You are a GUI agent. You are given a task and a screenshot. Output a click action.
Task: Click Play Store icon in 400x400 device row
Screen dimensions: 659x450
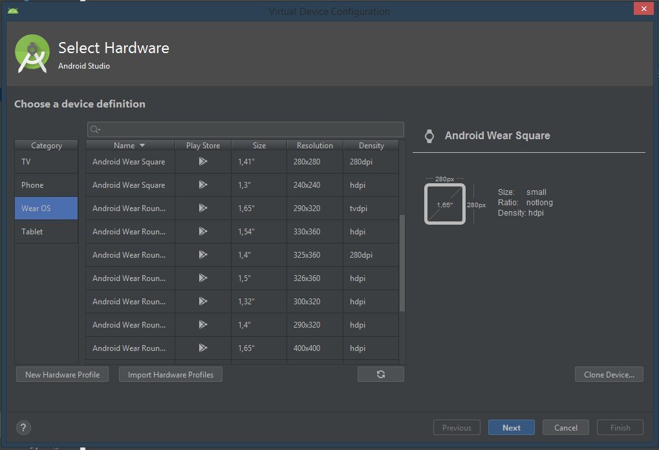(x=203, y=348)
